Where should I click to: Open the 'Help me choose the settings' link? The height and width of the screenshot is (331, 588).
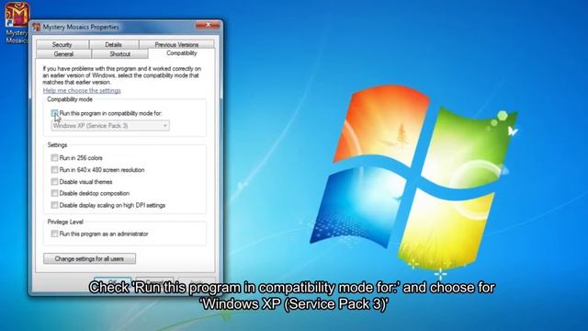tap(82, 90)
